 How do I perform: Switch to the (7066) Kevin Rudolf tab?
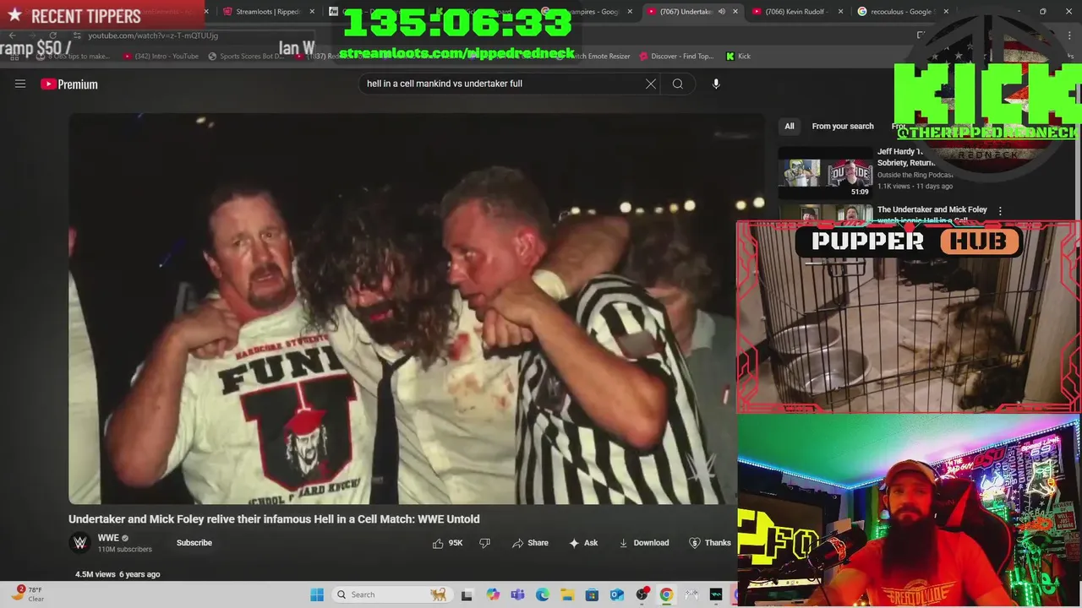point(797,12)
